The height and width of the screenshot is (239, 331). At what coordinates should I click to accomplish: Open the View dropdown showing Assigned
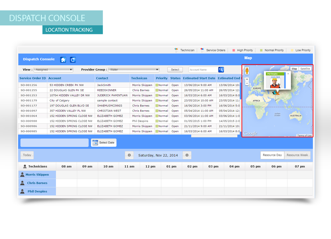(x=54, y=70)
